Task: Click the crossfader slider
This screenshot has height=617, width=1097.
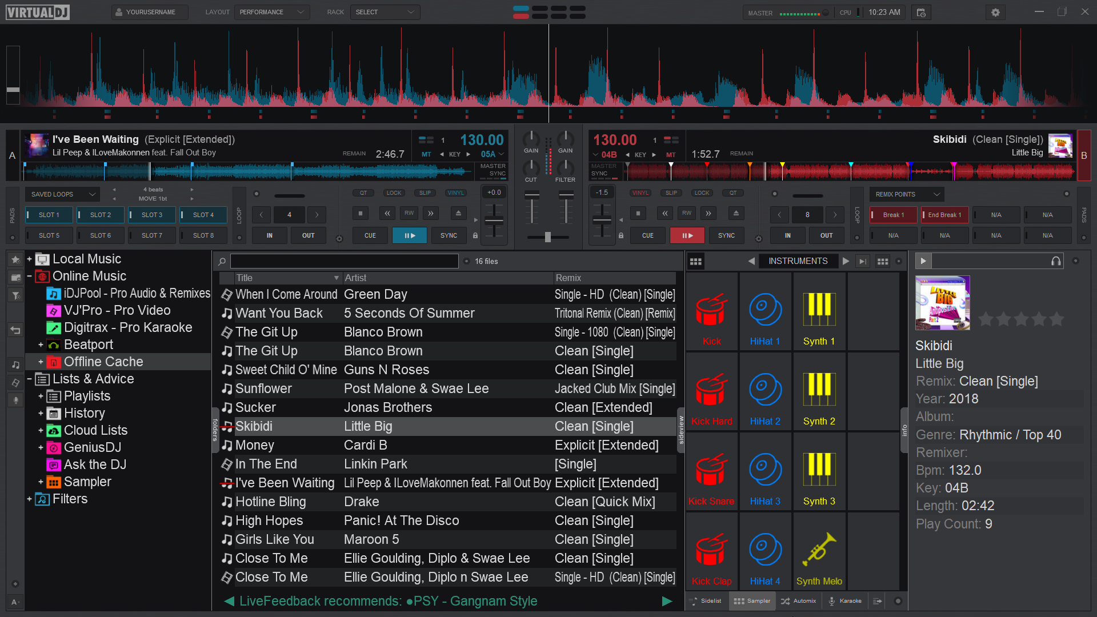Action: [547, 237]
